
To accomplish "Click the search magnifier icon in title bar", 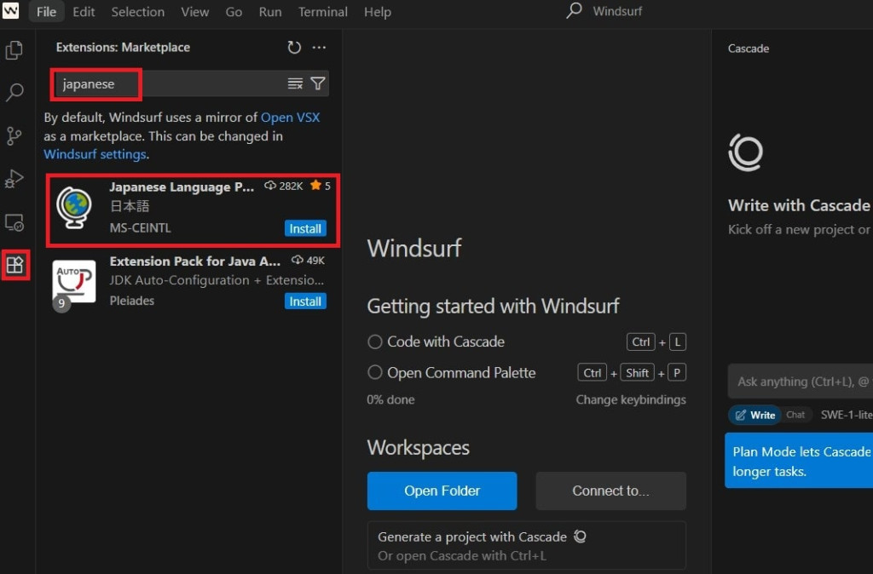I will click(574, 10).
